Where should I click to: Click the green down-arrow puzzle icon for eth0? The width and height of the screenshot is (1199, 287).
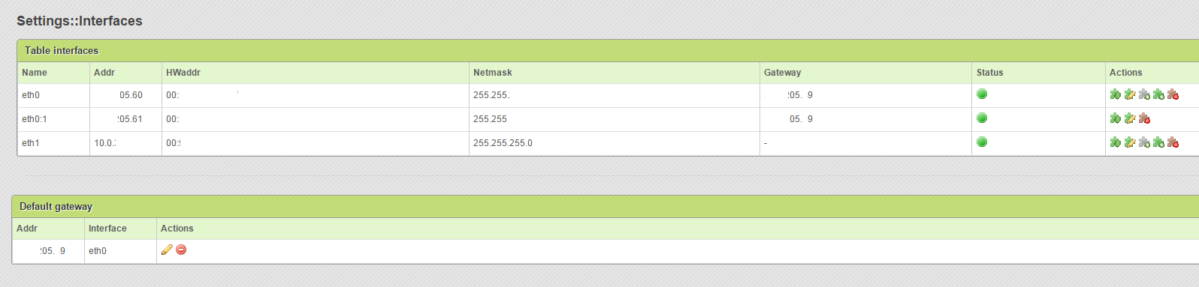(1115, 94)
